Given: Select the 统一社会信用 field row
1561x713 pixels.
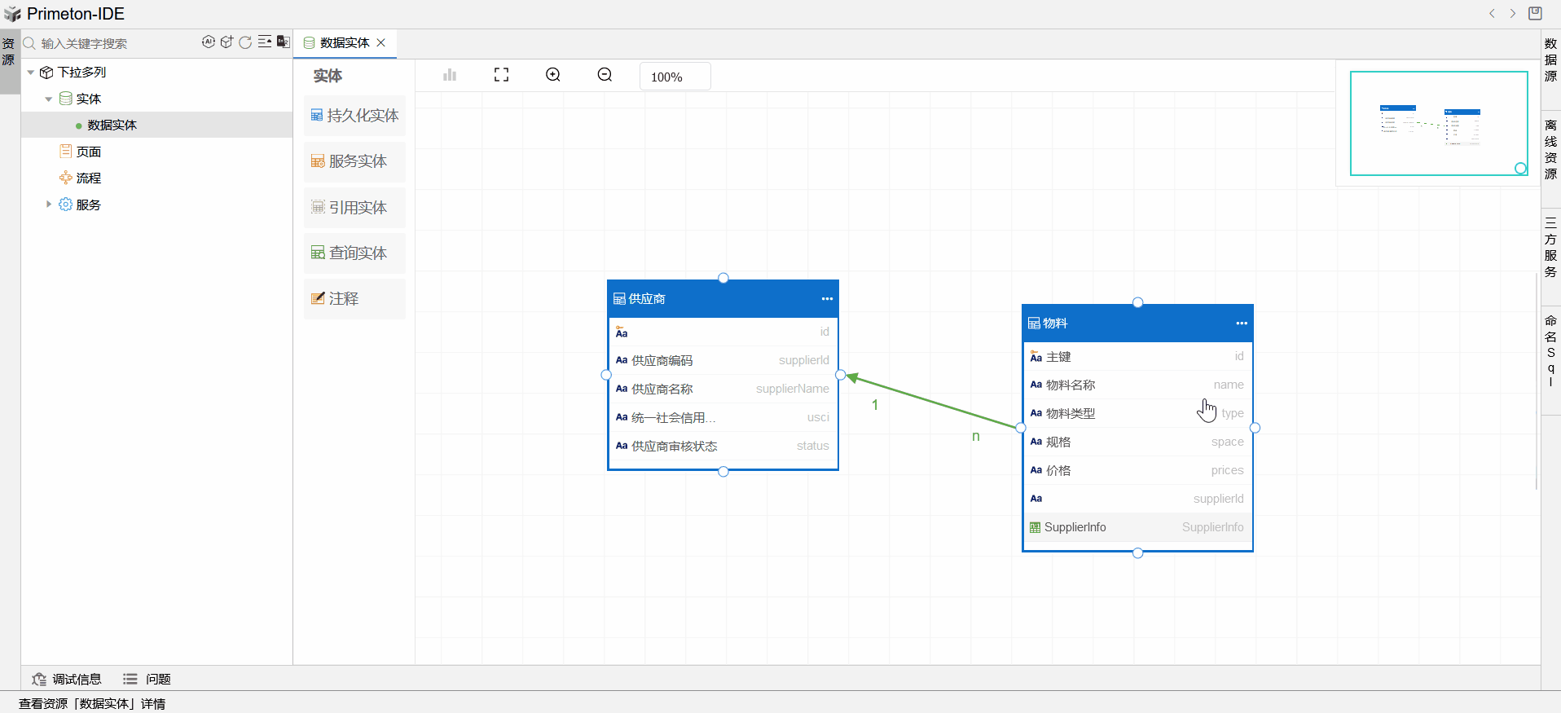Looking at the screenshot, I should coord(723,417).
